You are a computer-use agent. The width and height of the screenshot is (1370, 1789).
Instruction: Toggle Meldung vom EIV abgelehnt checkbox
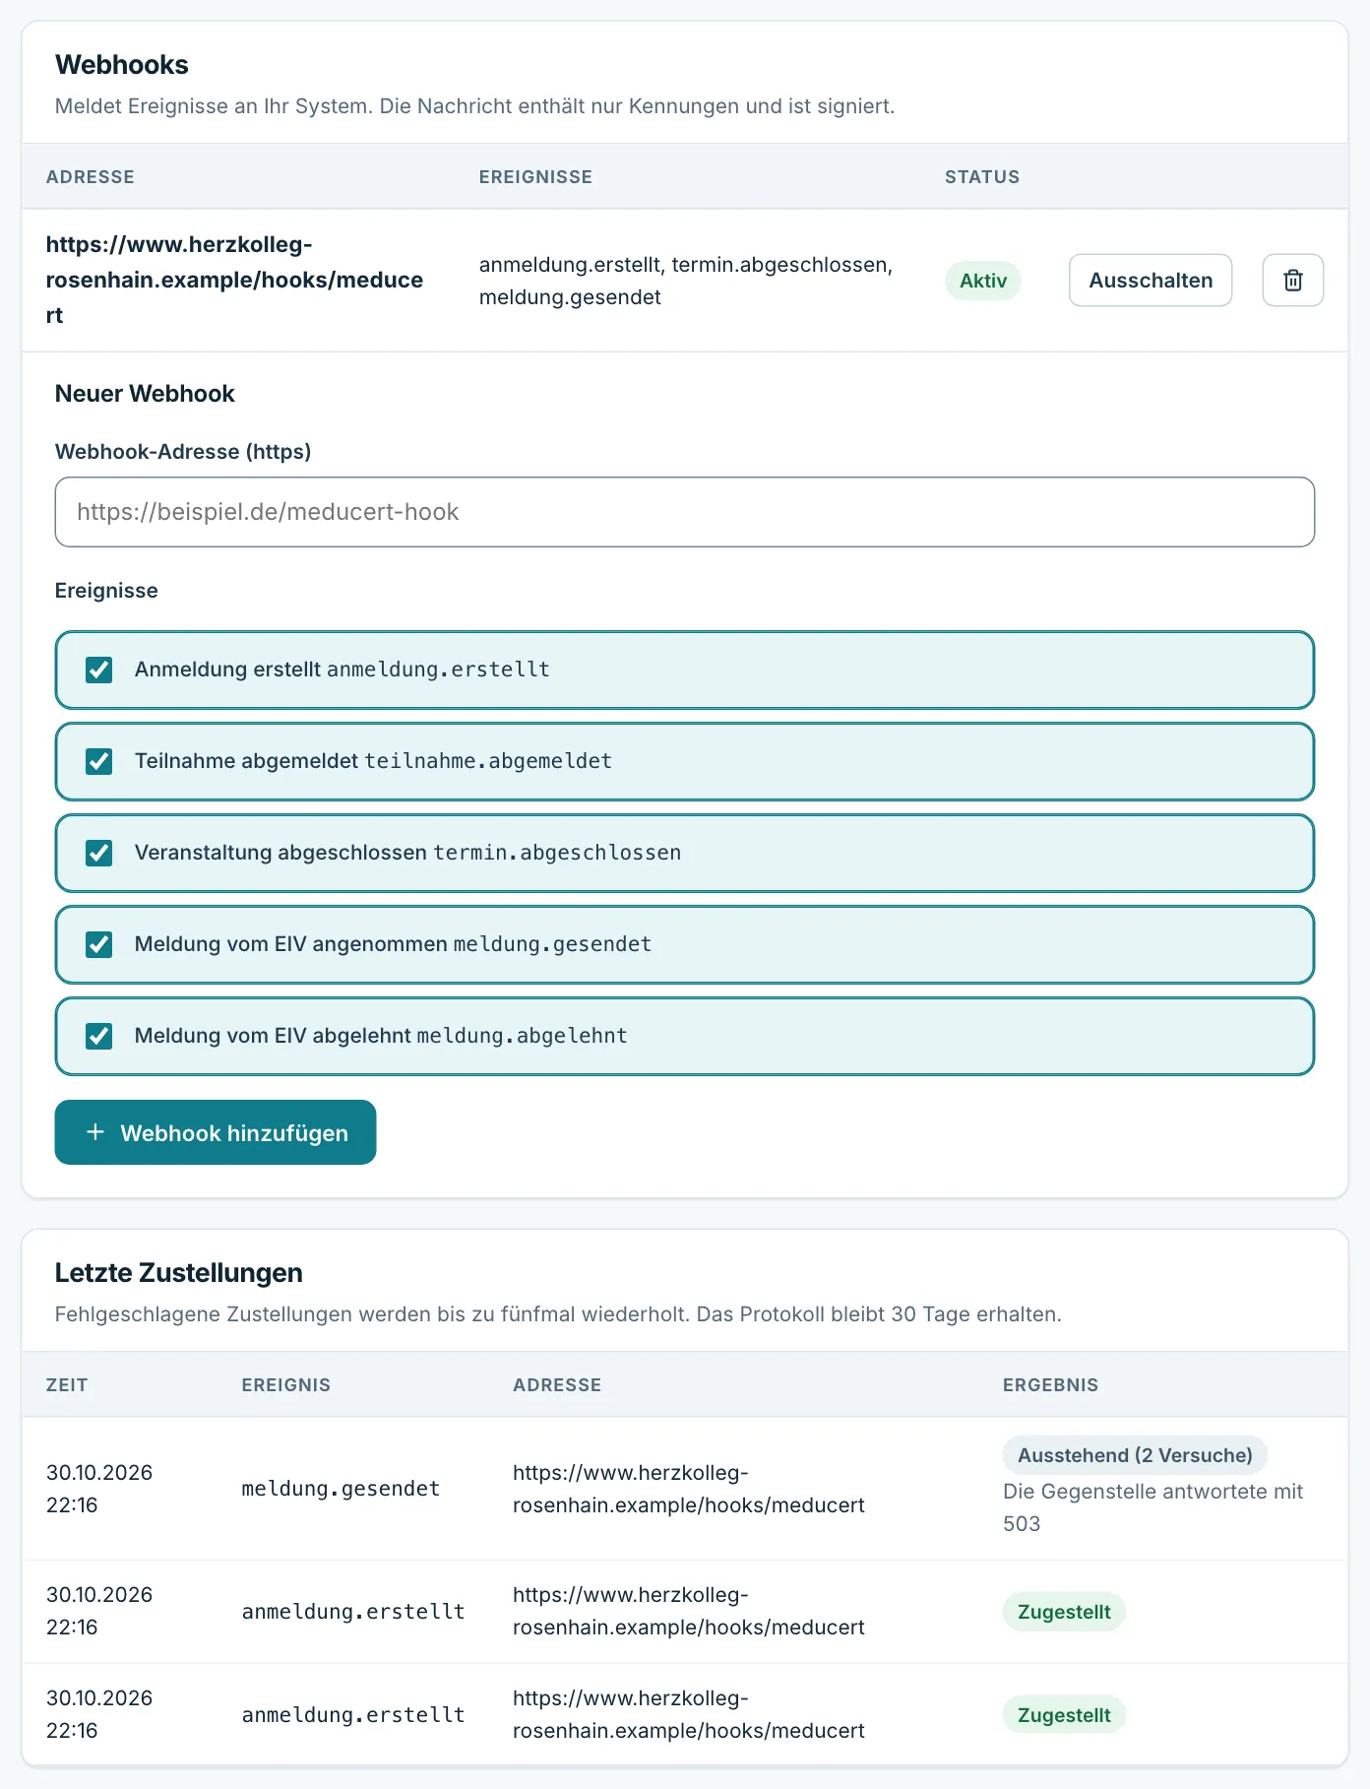pos(99,1036)
